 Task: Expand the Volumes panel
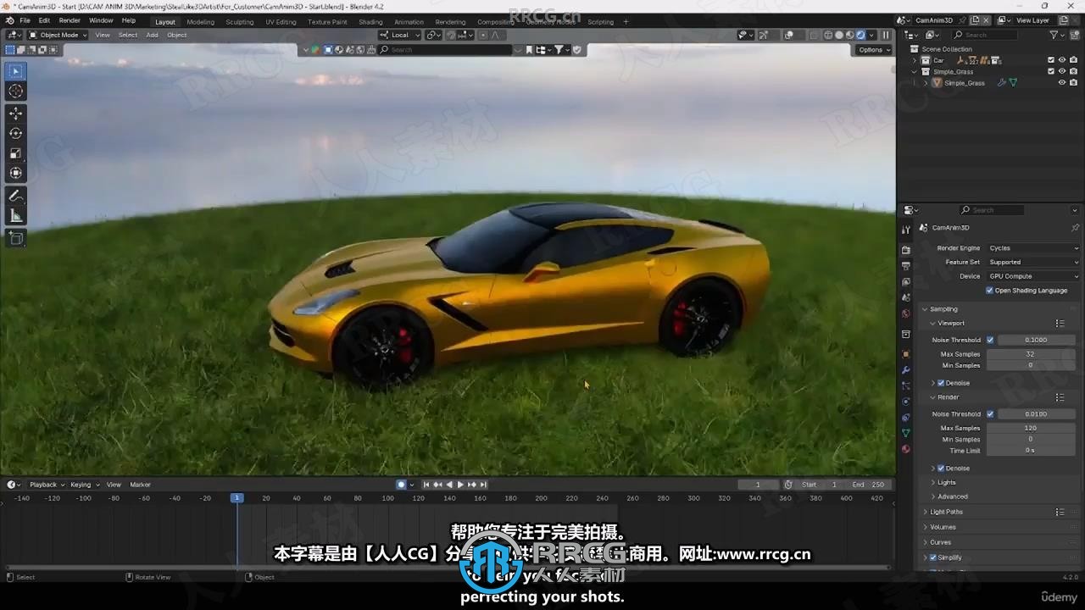click(943, 527)
